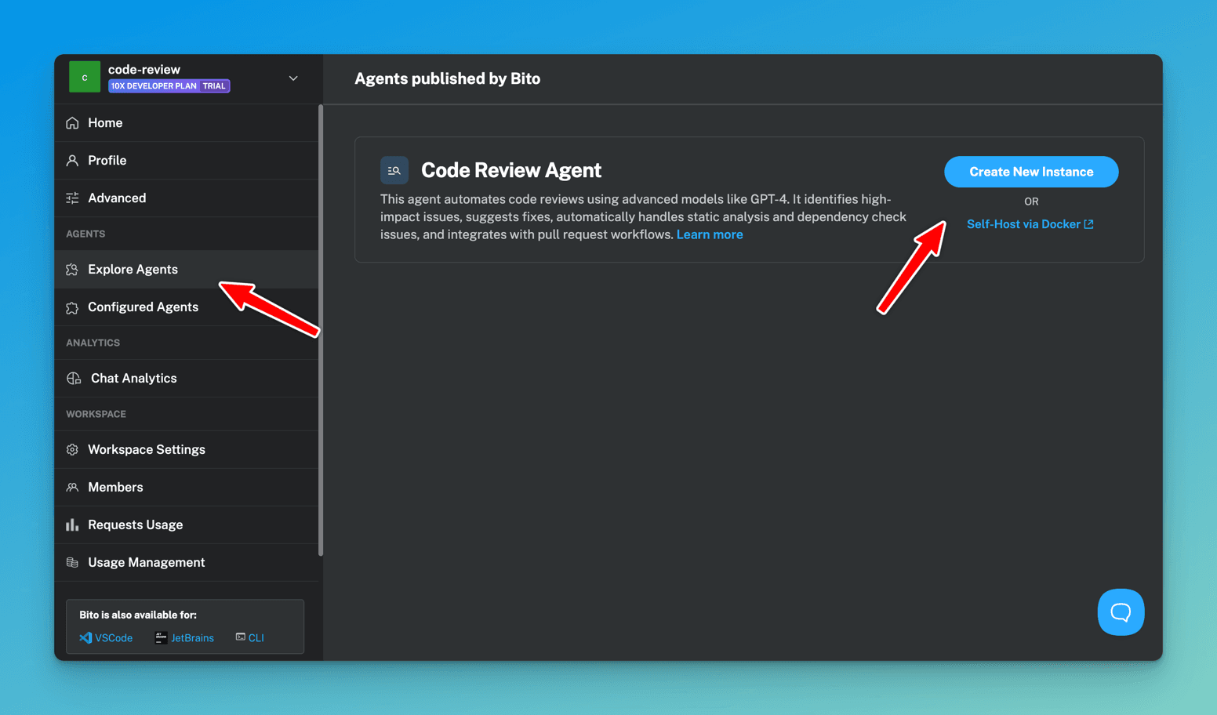
Task: Select Explore Agents in sidebar
Action: pyautogui.click(x=187, y=270)
